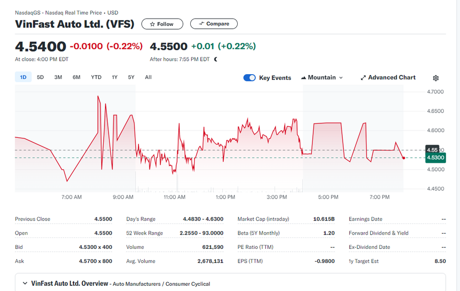Select the 3M chart range
This screenshot has width=460, height=291.
(x=58, y=78)
